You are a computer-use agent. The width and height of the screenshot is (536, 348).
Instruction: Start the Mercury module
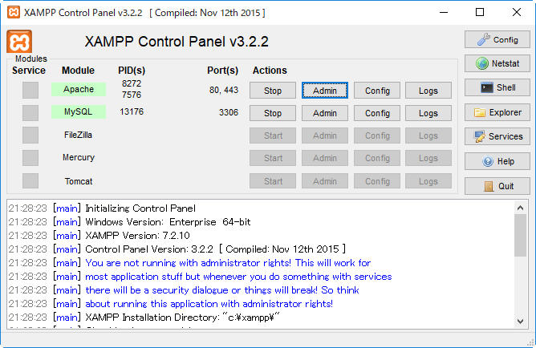[x=273, y=158]
